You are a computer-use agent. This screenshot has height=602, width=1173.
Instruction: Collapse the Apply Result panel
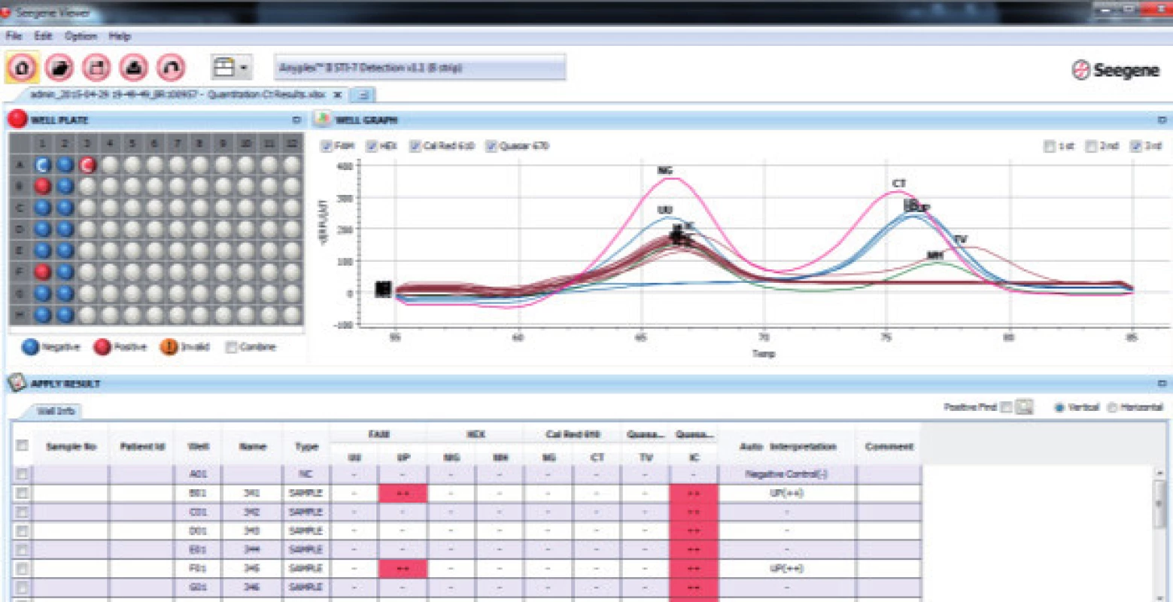click(1162, 383)
